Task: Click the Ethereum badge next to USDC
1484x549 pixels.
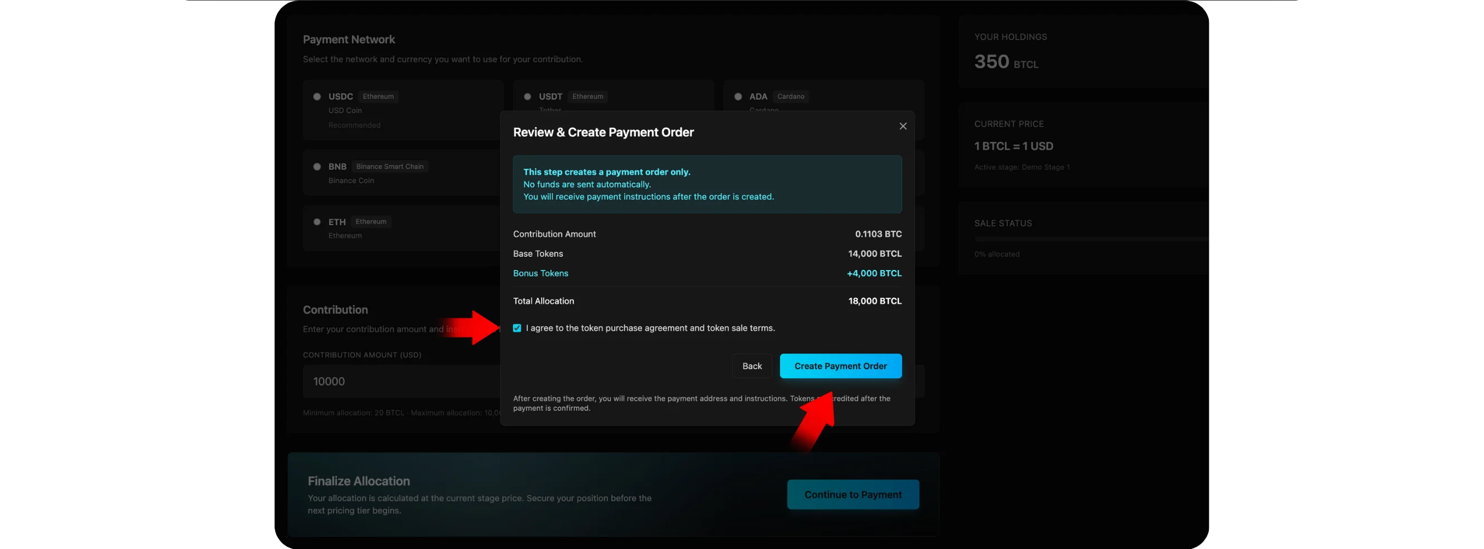Action: coord(378,97)
